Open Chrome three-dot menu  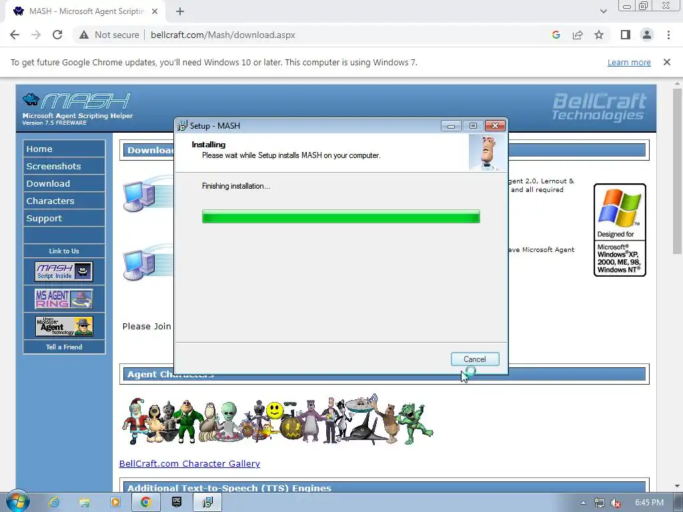point(668,35)
